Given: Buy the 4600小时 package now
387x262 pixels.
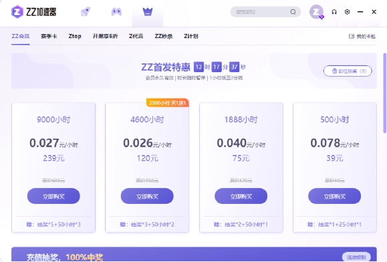Looking at the screenshot, I should pos(147,196).
